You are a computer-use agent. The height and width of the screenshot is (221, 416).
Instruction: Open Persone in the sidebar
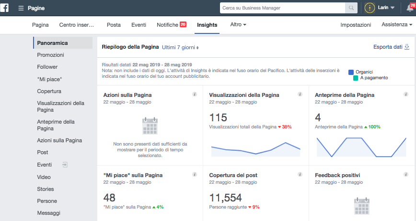click(x=47, y=201)
